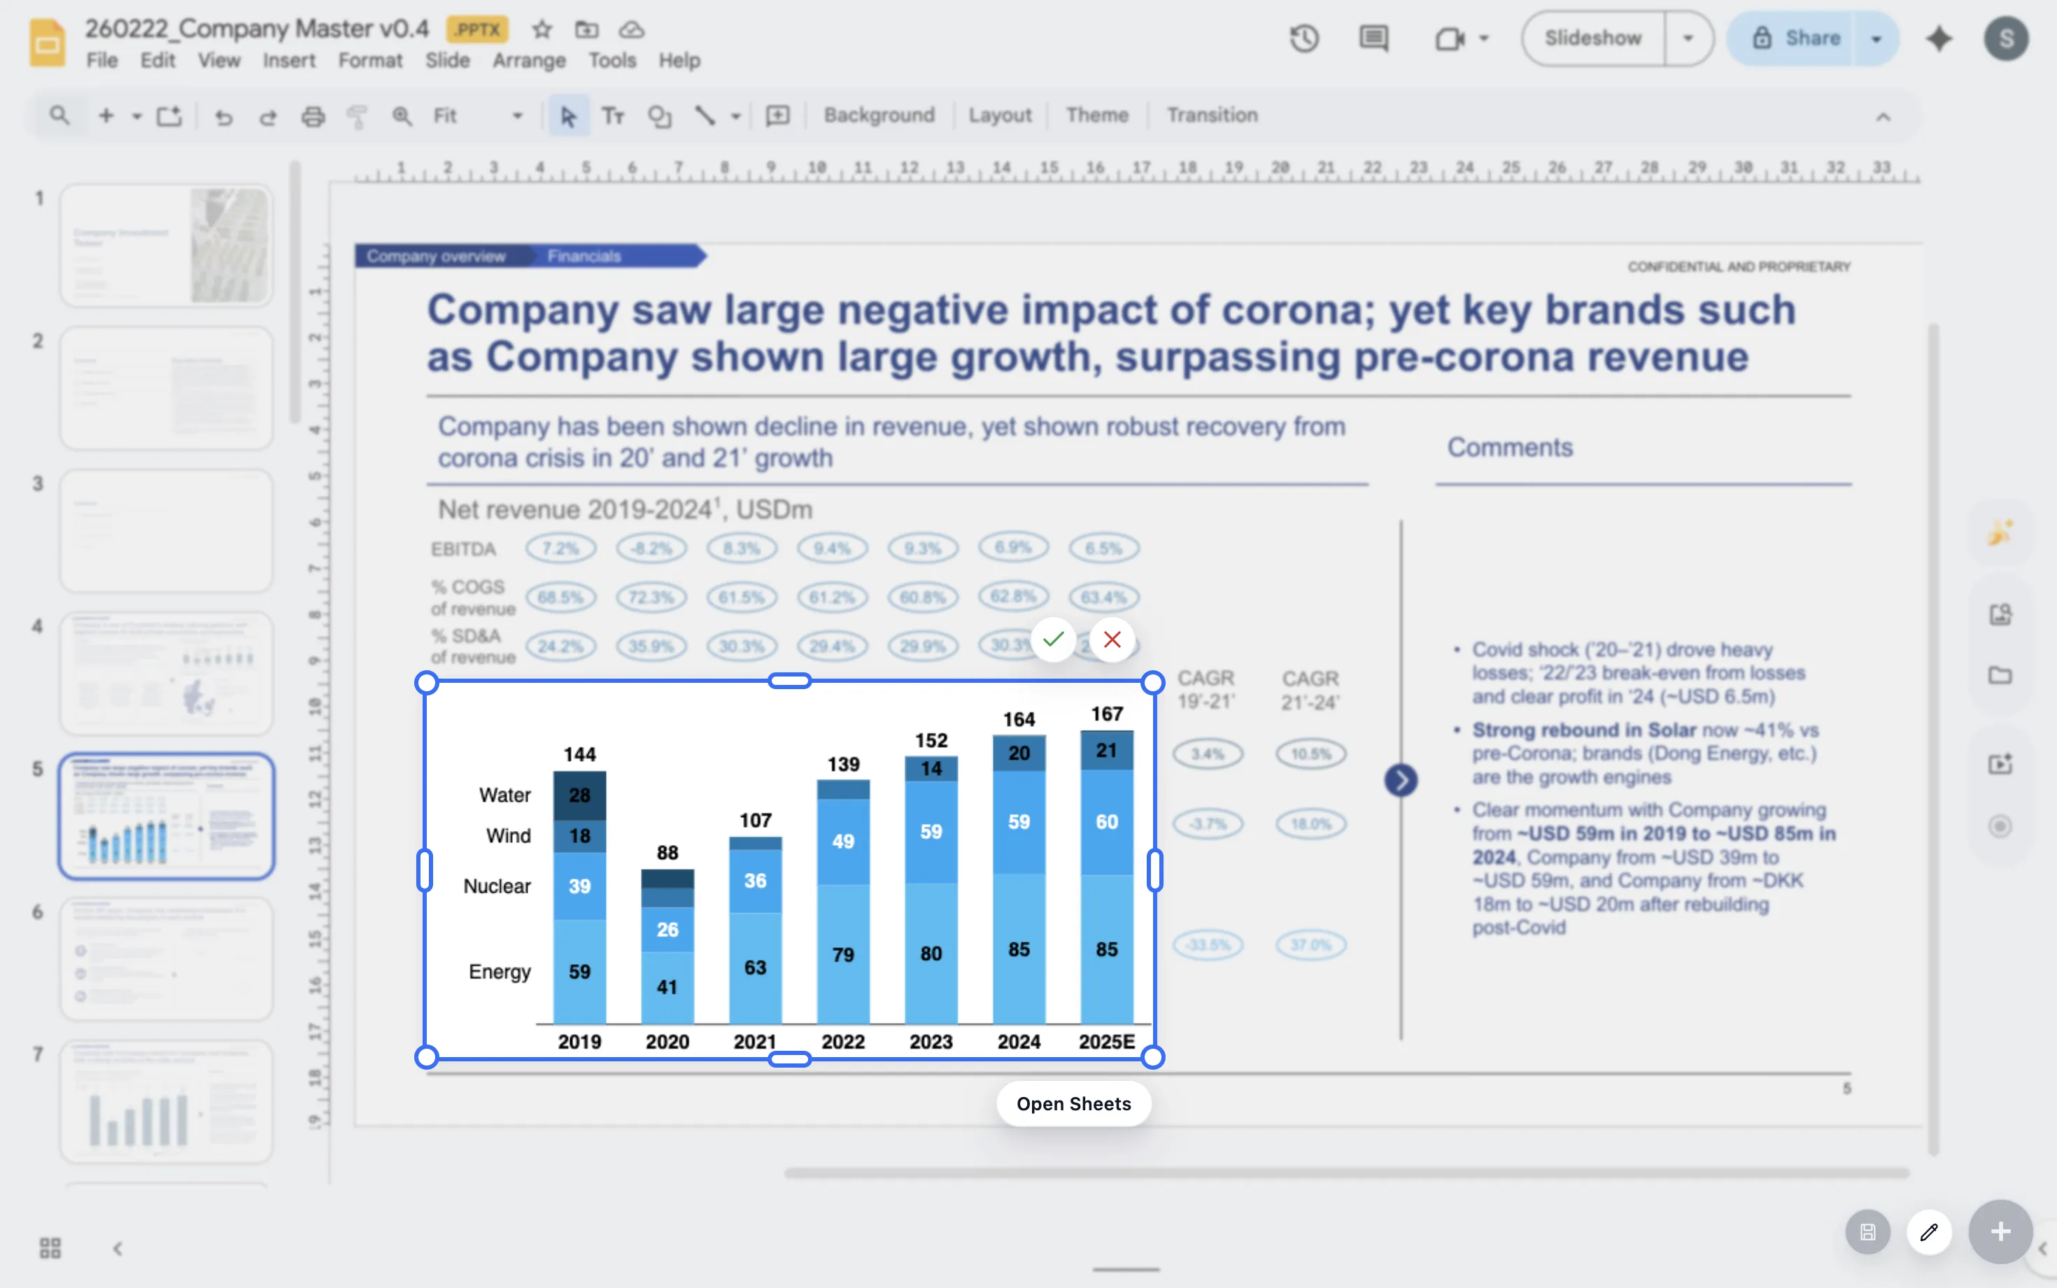The image size is (2057, 1288).
Task: Open version history
Action: click(1304, 38)
